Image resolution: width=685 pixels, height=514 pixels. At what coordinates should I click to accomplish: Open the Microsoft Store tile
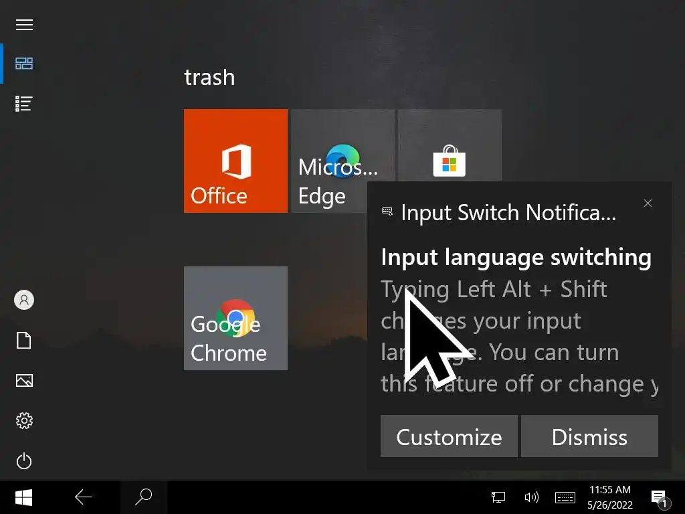[450, 145]
